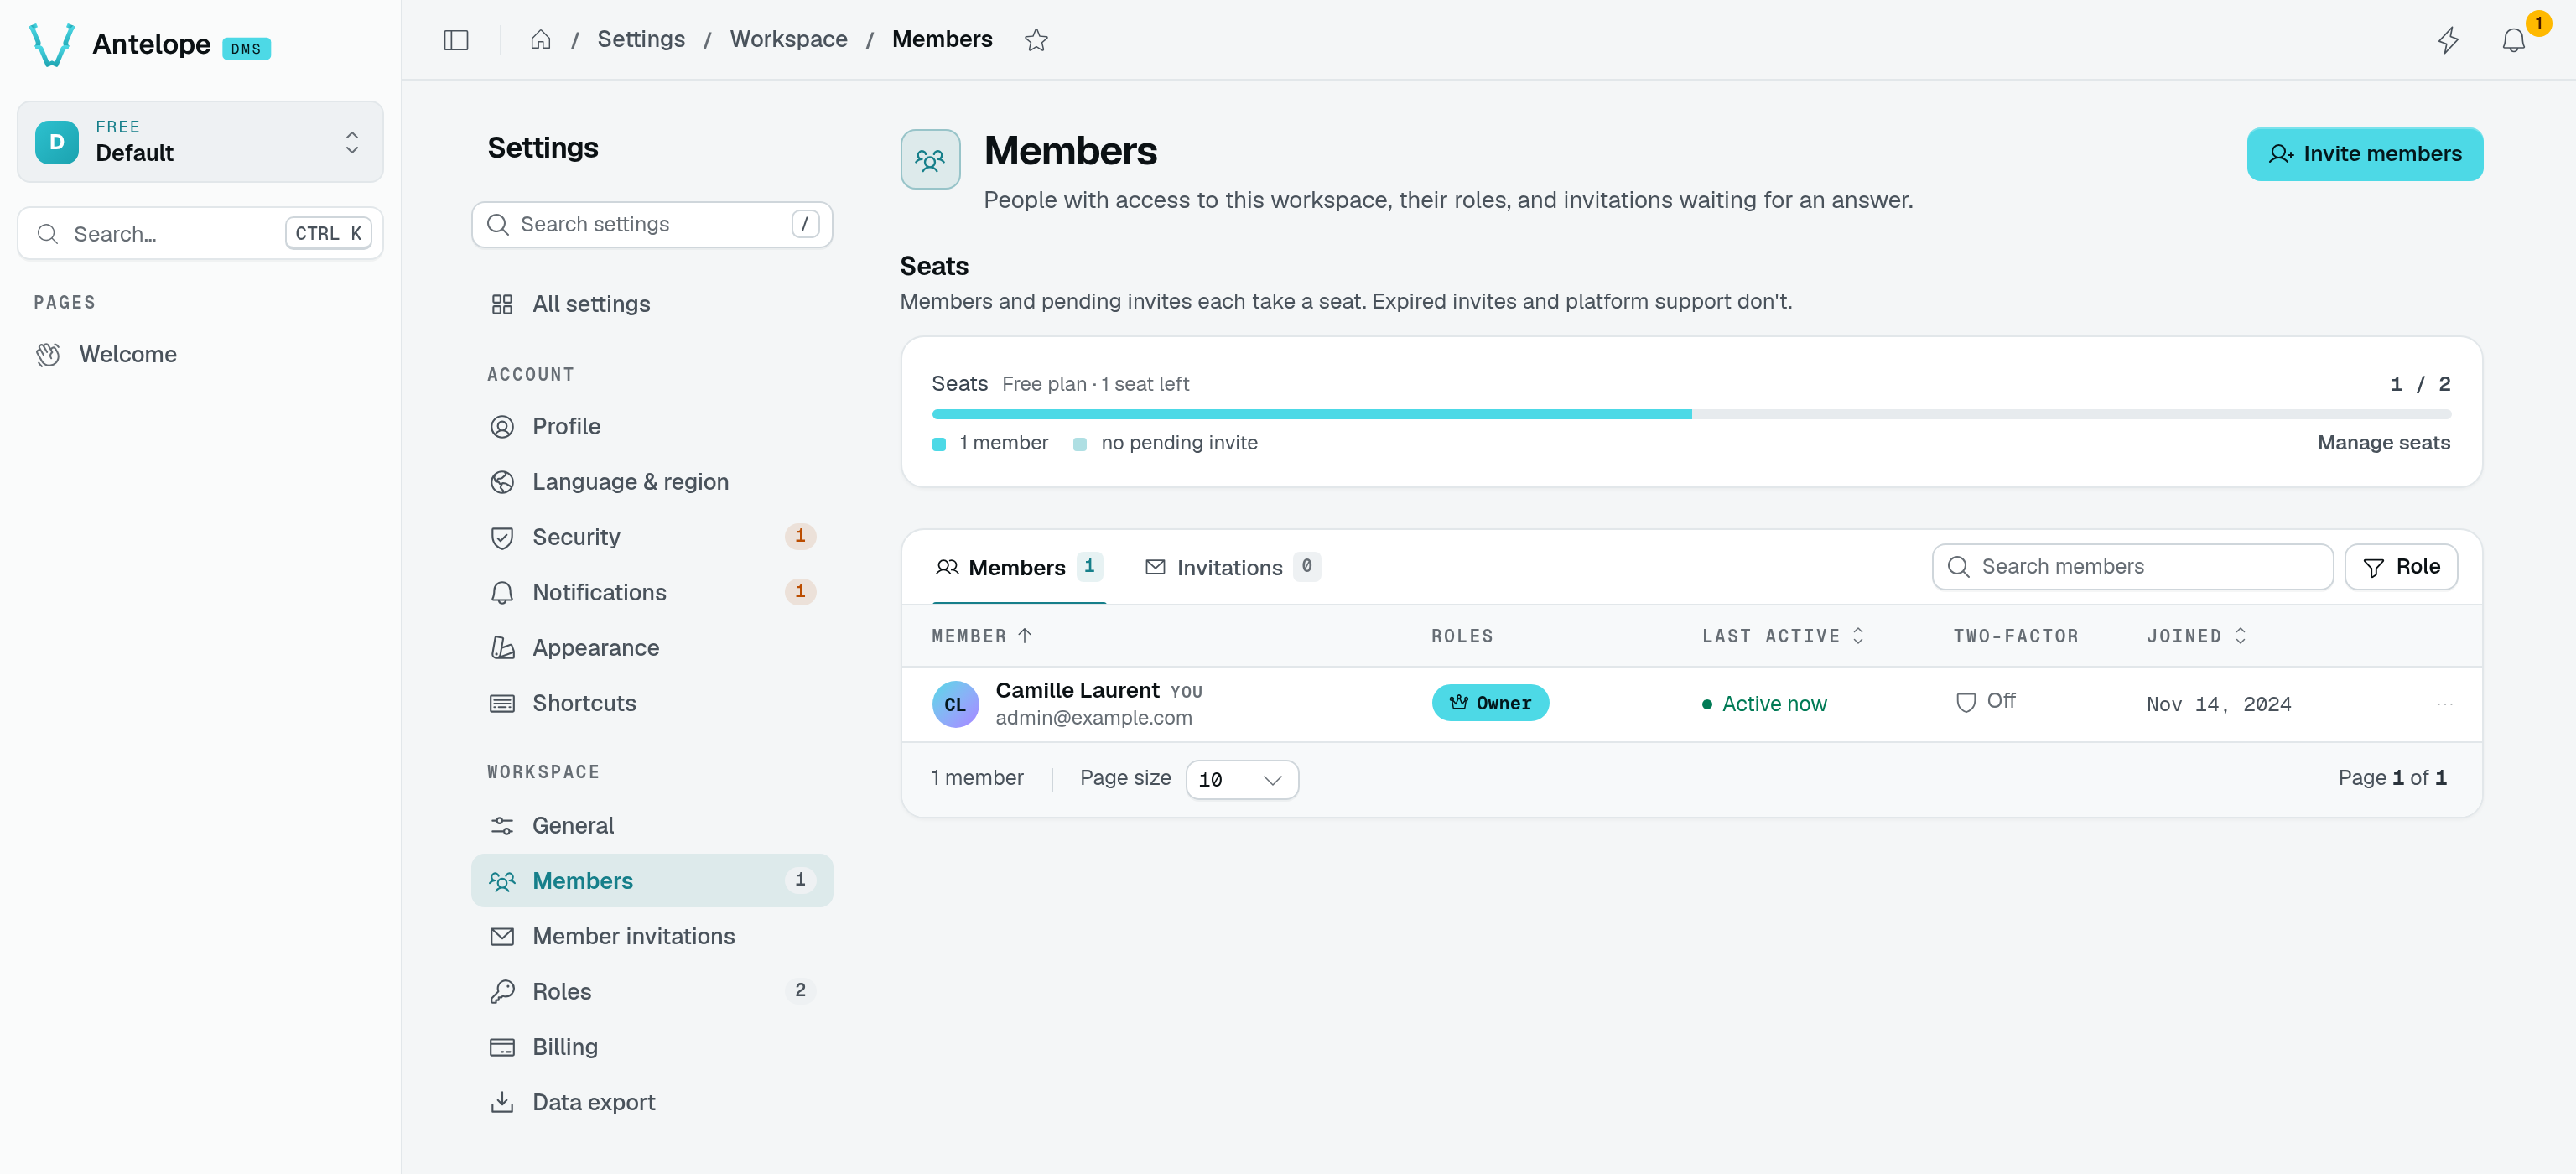Star the Members page as favorite
2576x1174 pixels.
click(x=1036, y=40)
